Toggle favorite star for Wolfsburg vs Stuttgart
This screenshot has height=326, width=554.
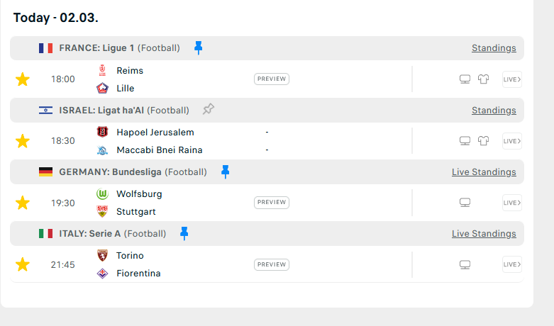point(23,203)
